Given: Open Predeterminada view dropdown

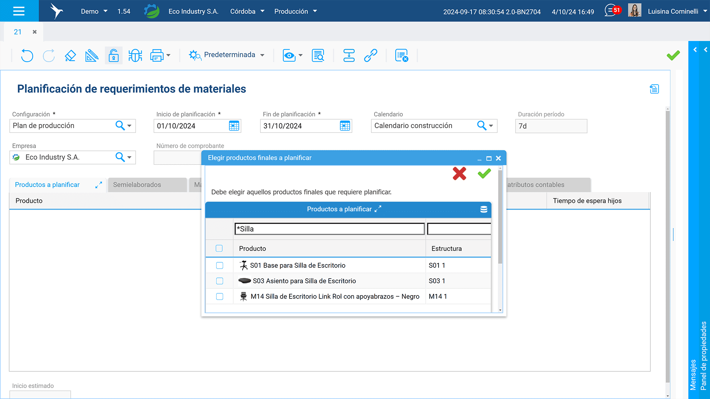Looking at the screenshot, I should (x=262, y=55).
